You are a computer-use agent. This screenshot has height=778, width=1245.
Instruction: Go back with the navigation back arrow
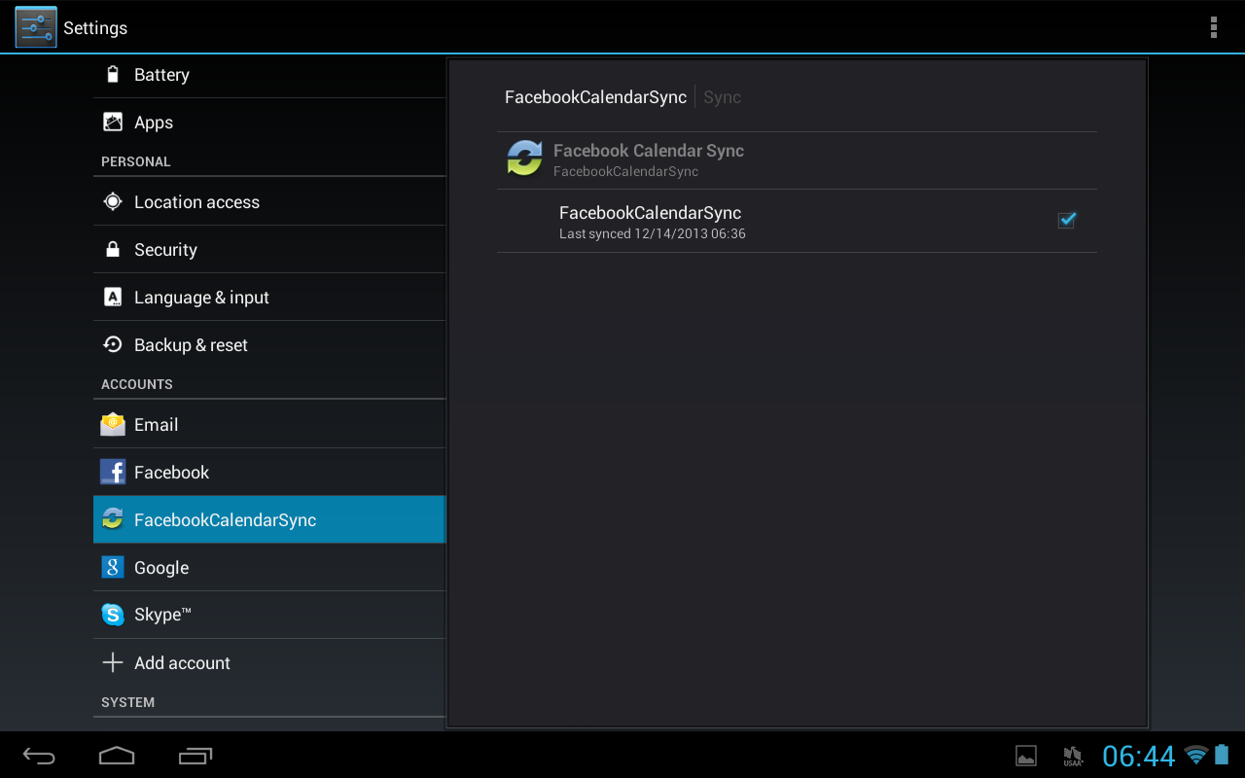[x=40, y=756]
